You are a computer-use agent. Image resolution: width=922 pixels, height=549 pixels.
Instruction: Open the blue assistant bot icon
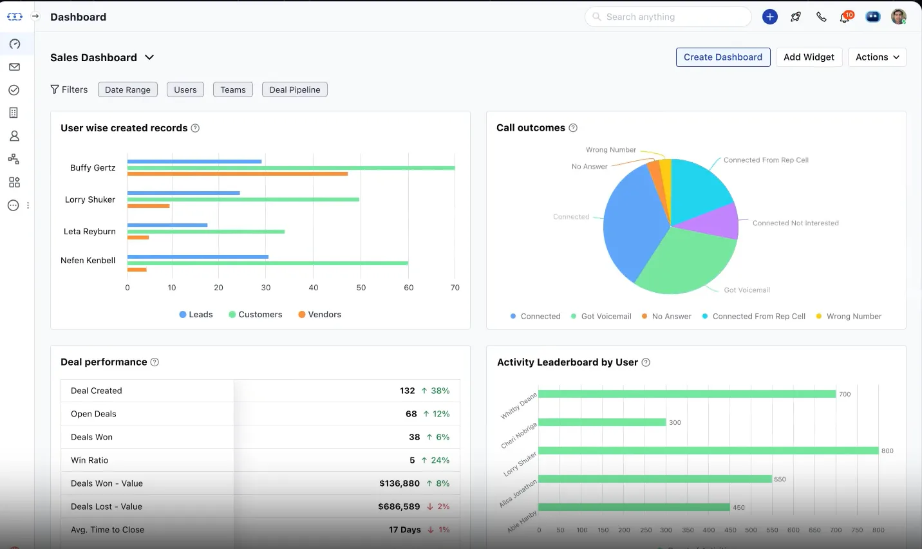pyautogui.click(x=873, y=17)
